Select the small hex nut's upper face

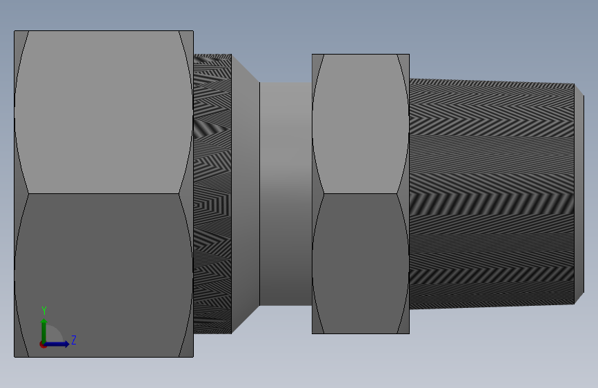tap(361, 124)
